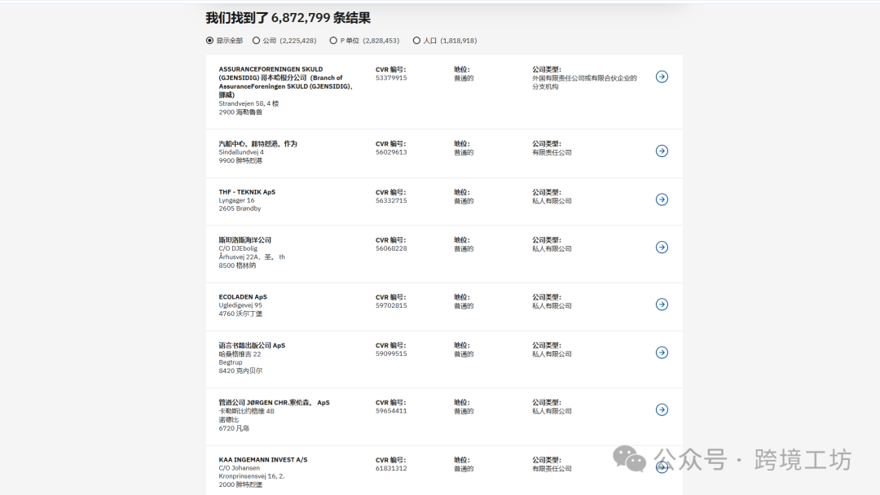Click the 汽船中心 company name link

click(x=257, y=142)
